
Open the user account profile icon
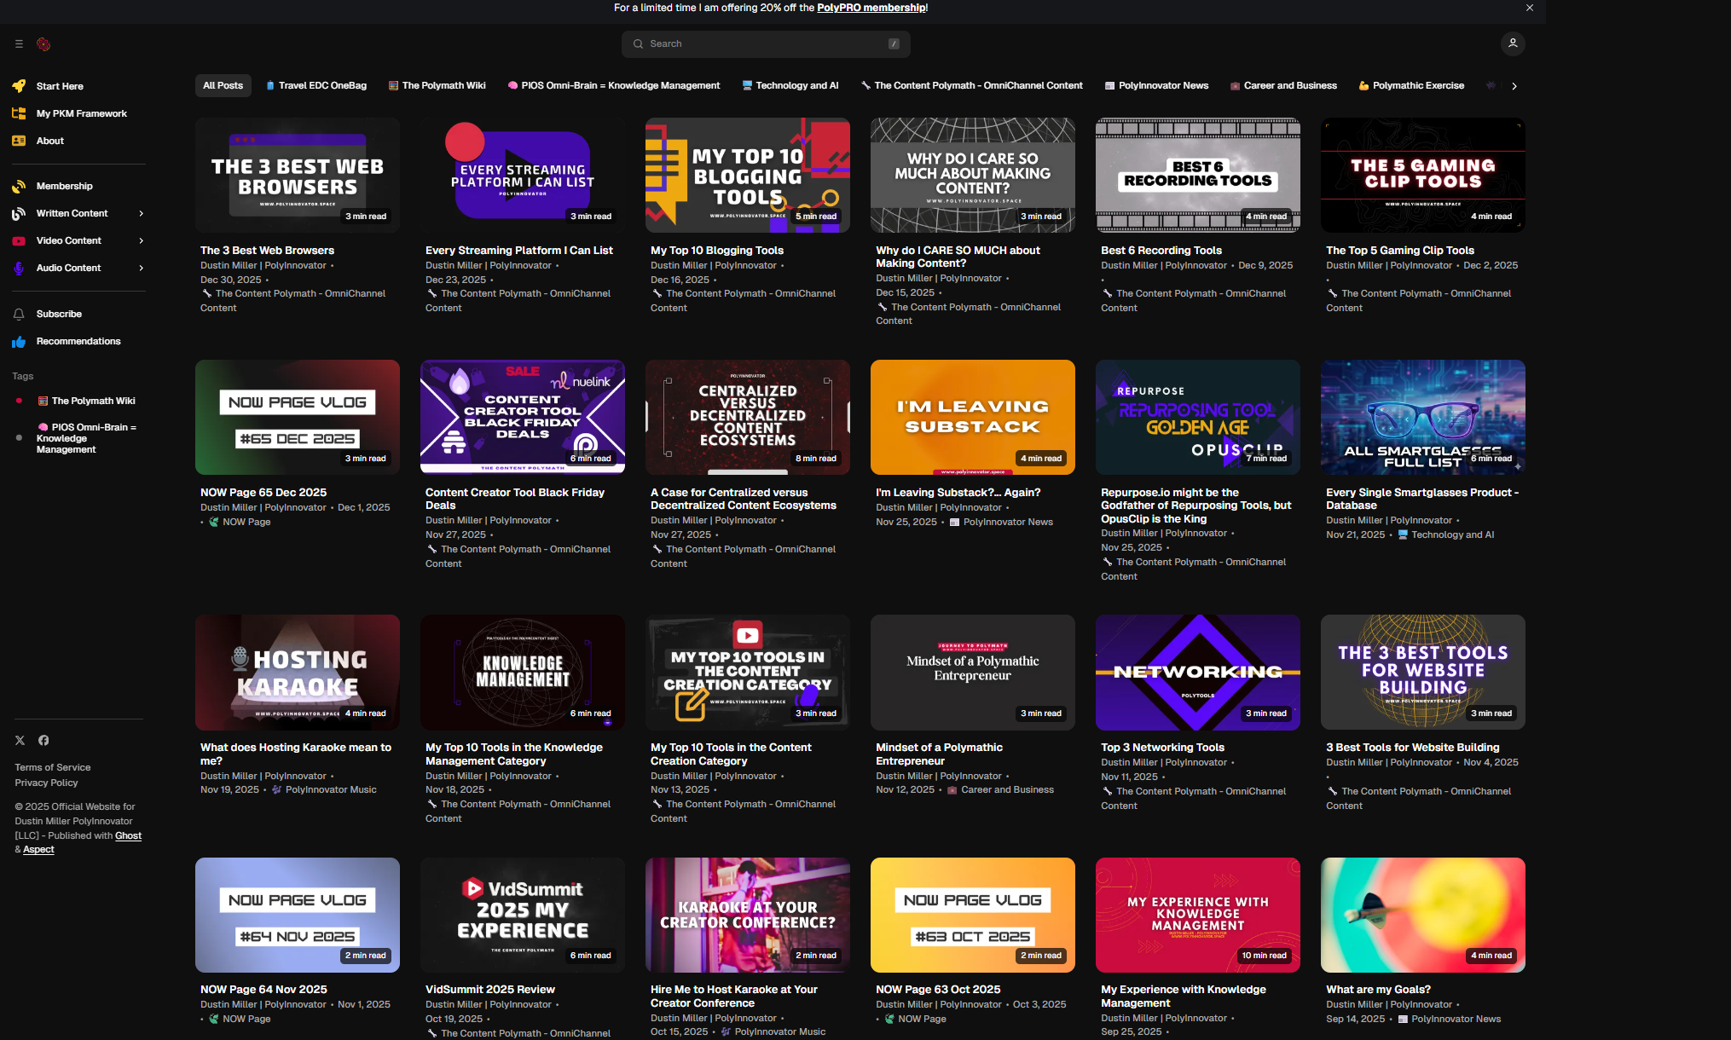pyautogui.click(x=1513, y=43)
